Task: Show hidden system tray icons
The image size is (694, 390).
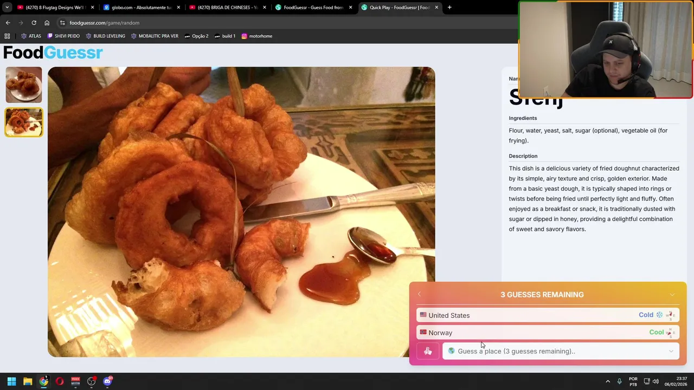Action: [x=608, y=381]
